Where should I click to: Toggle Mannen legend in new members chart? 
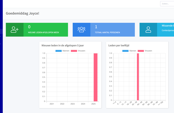[63, 51]
